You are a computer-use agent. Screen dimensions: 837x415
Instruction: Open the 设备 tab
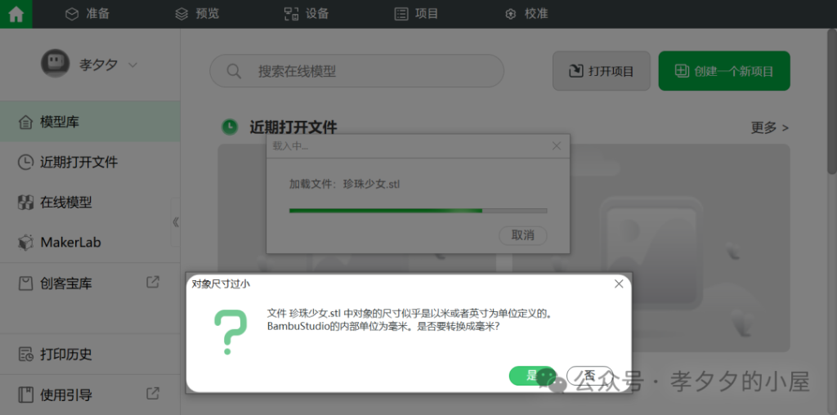click(307, 14)
